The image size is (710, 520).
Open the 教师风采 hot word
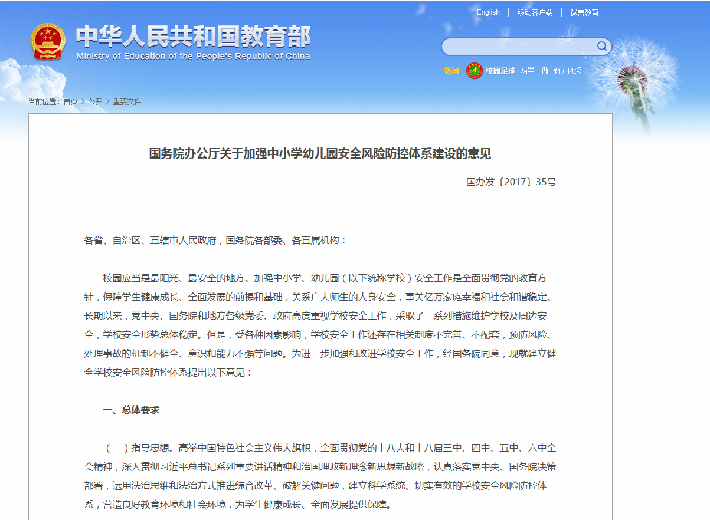point(567,71)
